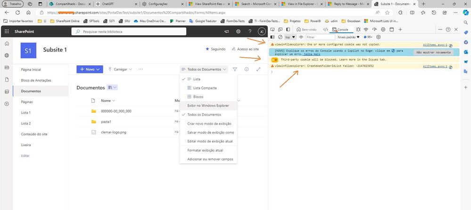Switch to the Bem-vindo tab in DevTools
471x210 pixels.
pos(306,29)
